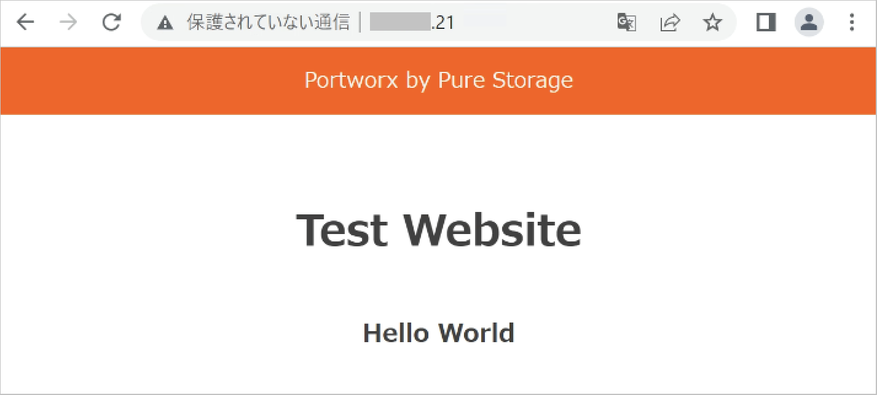Reload the current page

click(x=111, y=23)
